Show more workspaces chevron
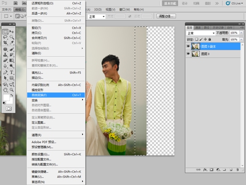Viewport: 246px width, 185px height. coord(217,3)
